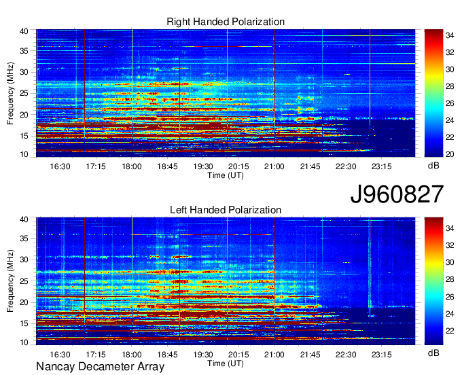Click the 30 MHz tick of Right Handed plot
Viewport: 462px width, 375px height.
coord(24,72)
